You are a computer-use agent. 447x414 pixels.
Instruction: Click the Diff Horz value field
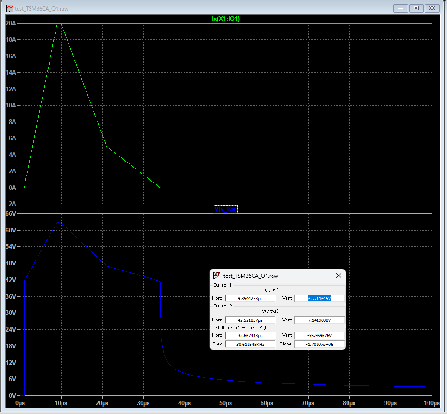(250, 336)
